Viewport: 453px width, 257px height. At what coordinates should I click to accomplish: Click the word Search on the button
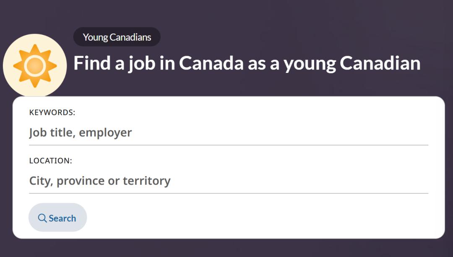[62, 218]
